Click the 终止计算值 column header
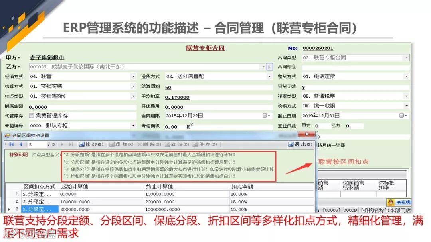Screen dimensions: 431x242 click(186, 187)
